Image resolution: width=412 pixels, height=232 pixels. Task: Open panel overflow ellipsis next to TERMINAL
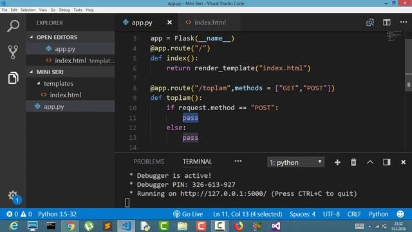[238, 161]
